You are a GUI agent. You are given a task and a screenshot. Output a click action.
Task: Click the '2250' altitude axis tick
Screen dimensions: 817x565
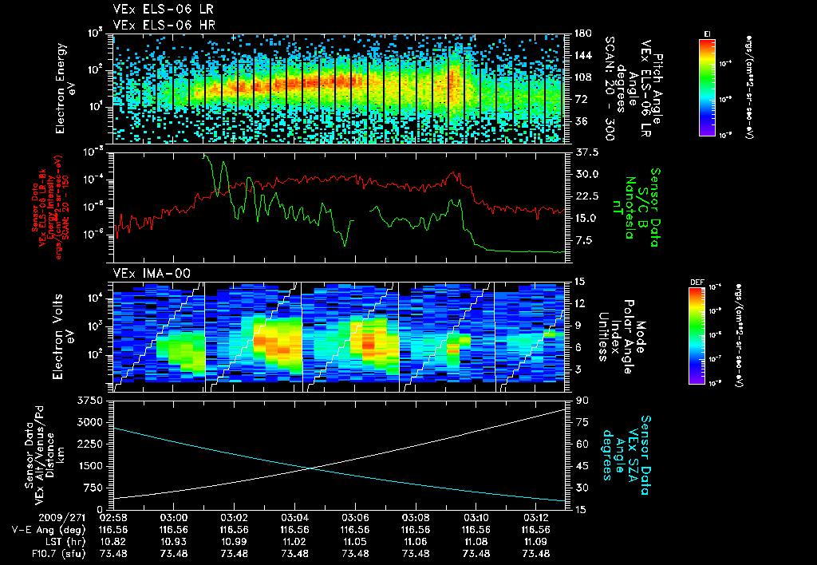pyautogui.click(x=91, y=444)
